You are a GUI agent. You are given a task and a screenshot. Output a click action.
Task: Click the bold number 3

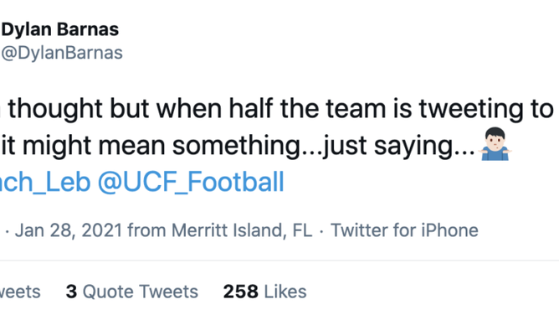click(x=71, y=292)
